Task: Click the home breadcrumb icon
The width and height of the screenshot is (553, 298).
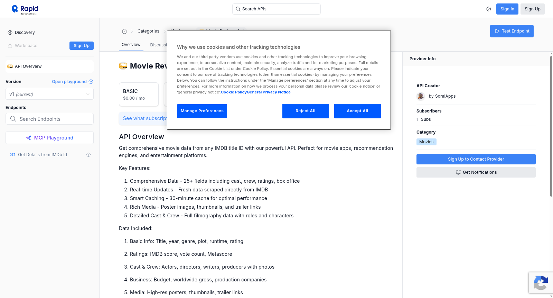Action: 124,31
